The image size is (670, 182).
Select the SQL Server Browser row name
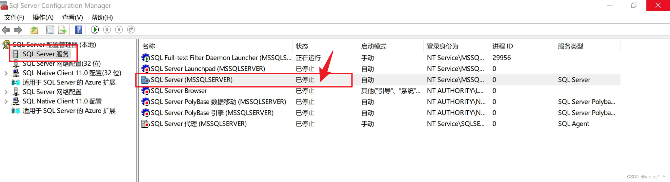[x=179, y=91]
